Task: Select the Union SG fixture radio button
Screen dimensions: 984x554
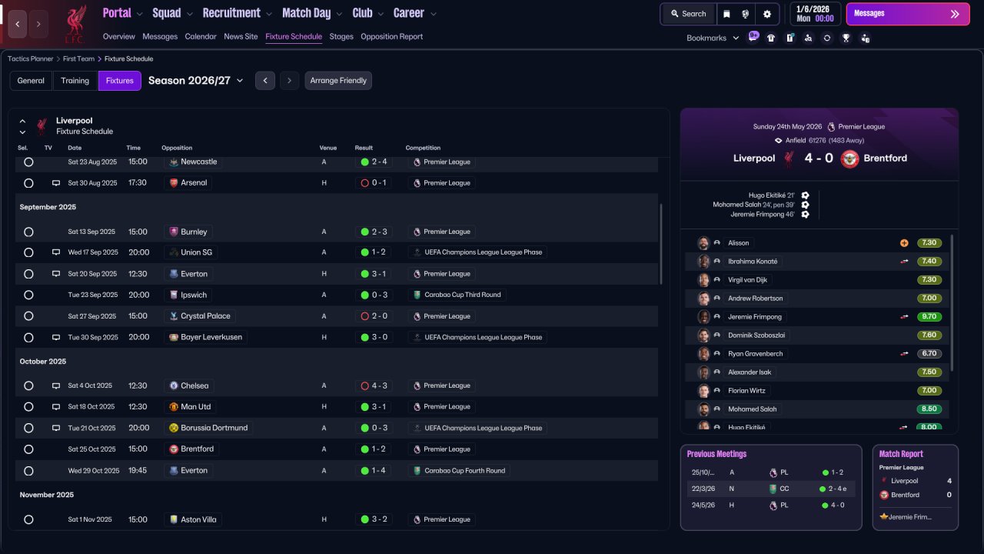Action: tap(28, 252)
